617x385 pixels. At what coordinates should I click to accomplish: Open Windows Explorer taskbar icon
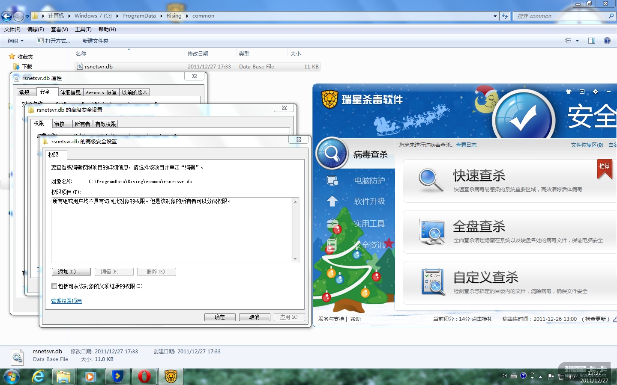tap(63, 377)
